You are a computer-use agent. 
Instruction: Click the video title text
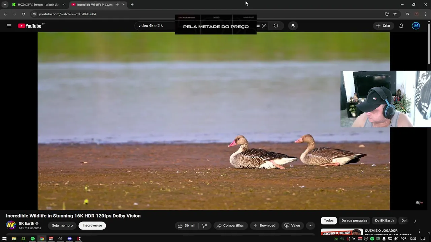(x=73, y=216)
